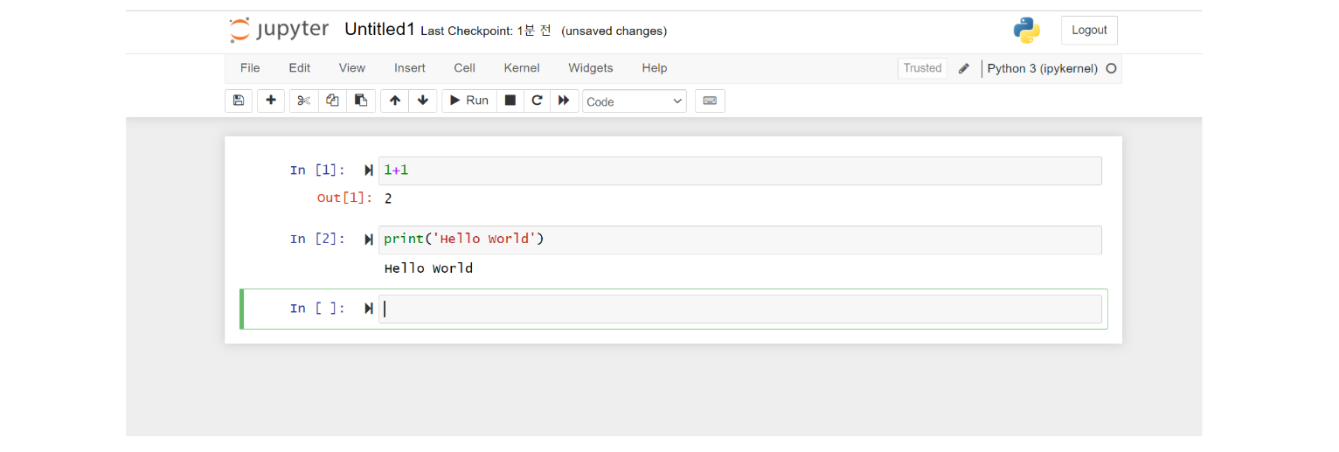This screenshot has height=452, width=1339.
Task: Click the save and checkpoint icon
Action: (239, 101)
